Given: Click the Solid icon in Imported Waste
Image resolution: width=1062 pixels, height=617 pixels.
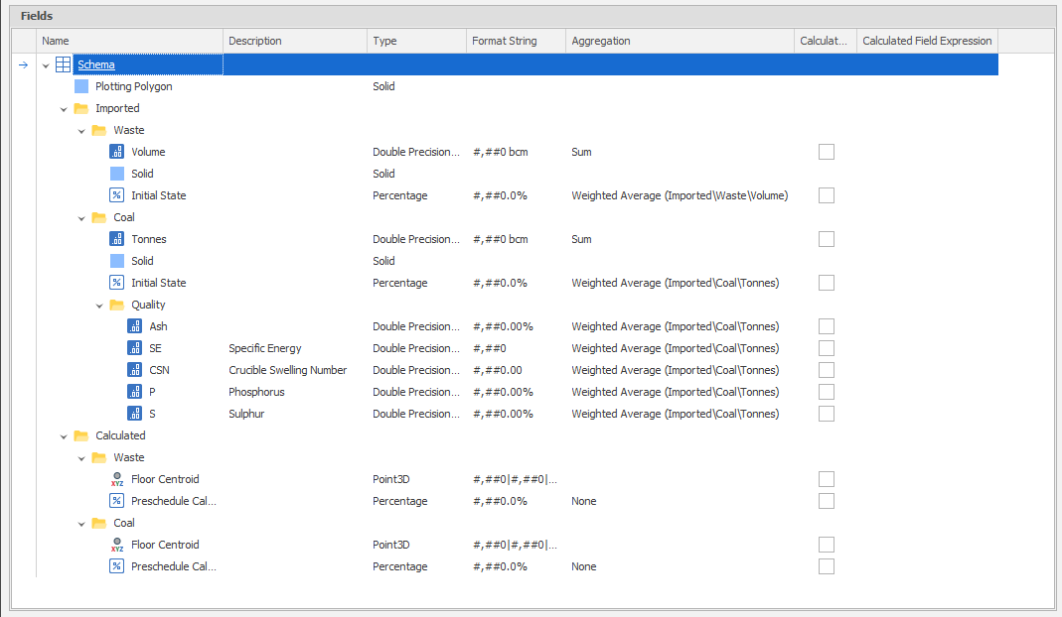Looking at the screenshot, I should 117,174.
